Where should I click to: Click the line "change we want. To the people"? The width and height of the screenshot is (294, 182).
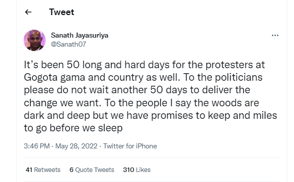[x=141, y=103]
